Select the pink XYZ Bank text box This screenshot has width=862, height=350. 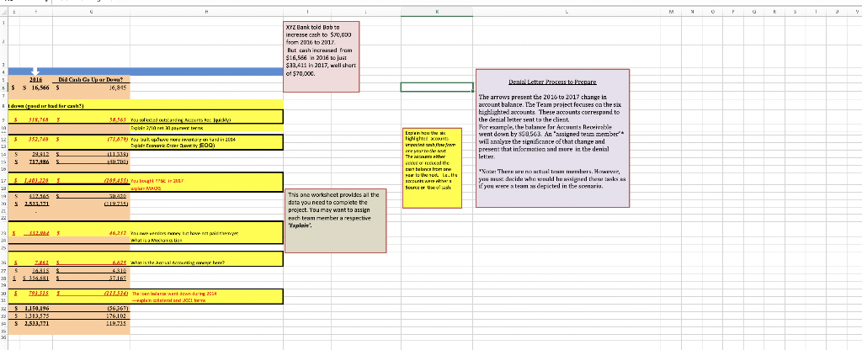322,56
